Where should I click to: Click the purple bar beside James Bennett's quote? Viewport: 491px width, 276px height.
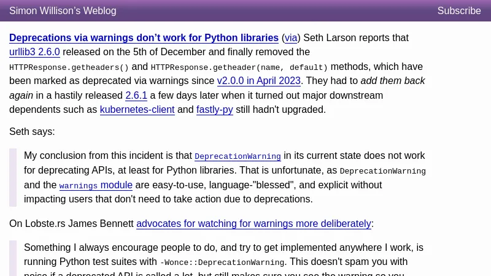click(x=13, y=258)
